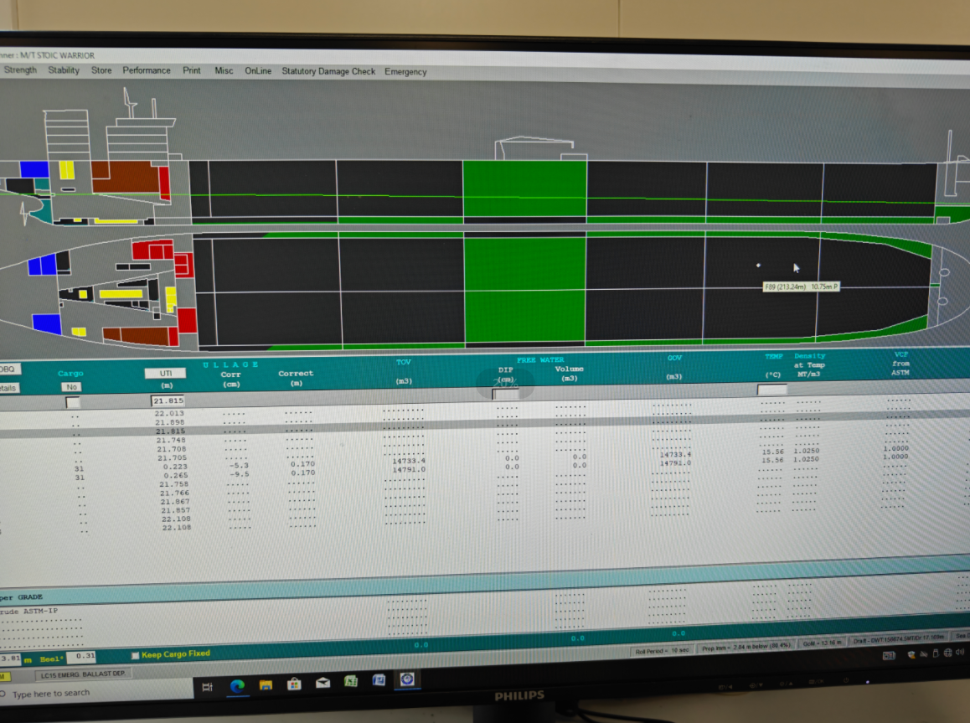This screenshot has width=970, height=723.
Task: Open Microsoft Edge from the taskbar
Action: click(x=237, y=684)
